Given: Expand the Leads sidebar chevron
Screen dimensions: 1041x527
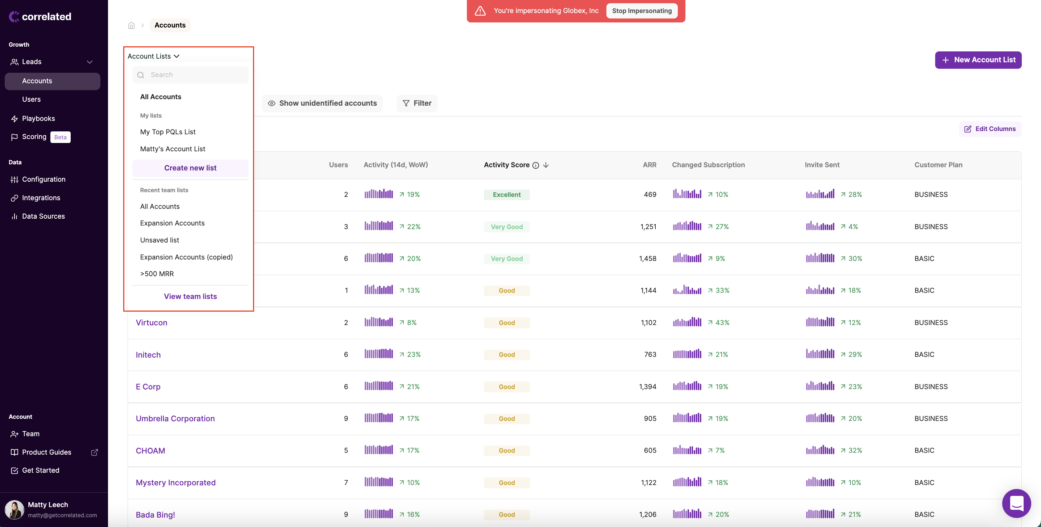Looking at the screenshot, I should pyautogui.click(x=90, y=62).
